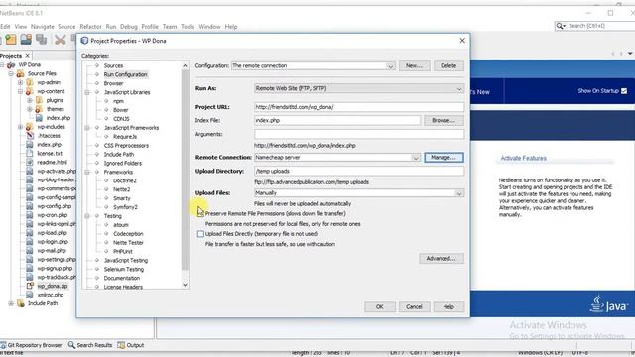This screenshot has height=357, width=635.
Task: Collapse the wp-content folder
Action: (20, 91)
